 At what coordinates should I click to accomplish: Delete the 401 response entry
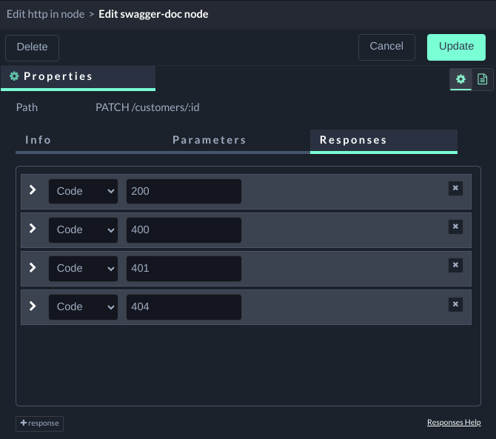(455, 266)
